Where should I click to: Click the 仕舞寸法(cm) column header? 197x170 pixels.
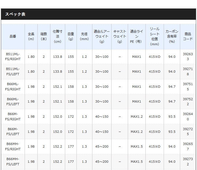57,37
